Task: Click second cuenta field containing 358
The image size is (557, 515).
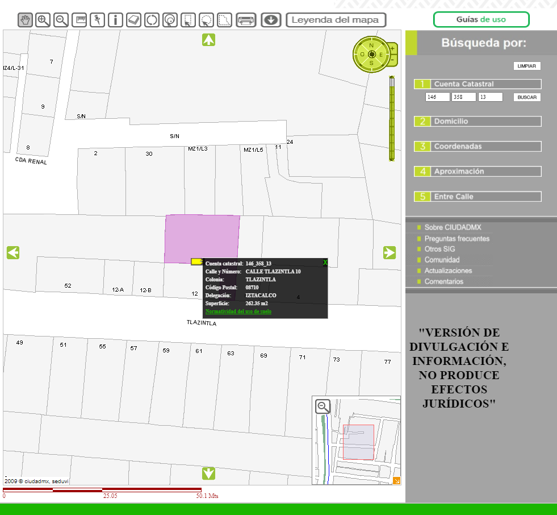Action: pos(464,97)
